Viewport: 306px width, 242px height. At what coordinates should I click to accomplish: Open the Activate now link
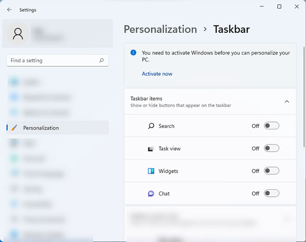[x=157, y=74]
